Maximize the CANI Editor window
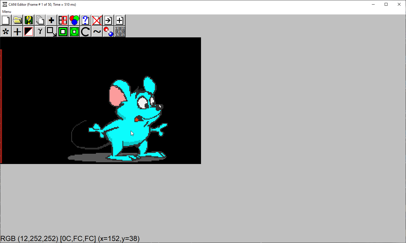Image resolution: width=406 pixels, height=243 pixels. [386, 4]
